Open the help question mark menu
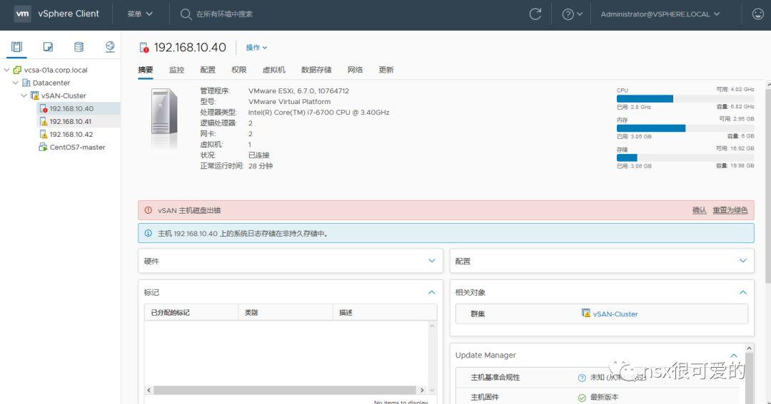771x404 pixels. click(x=572, y=14)
